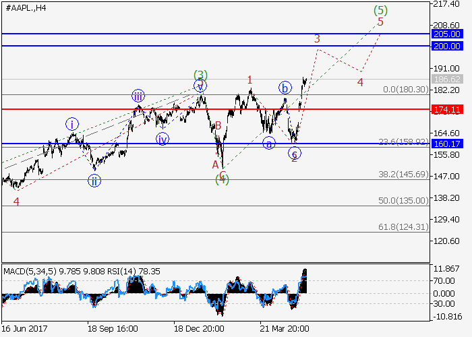
Task: Select the circled wave ii marker
Action: point(95,181)
